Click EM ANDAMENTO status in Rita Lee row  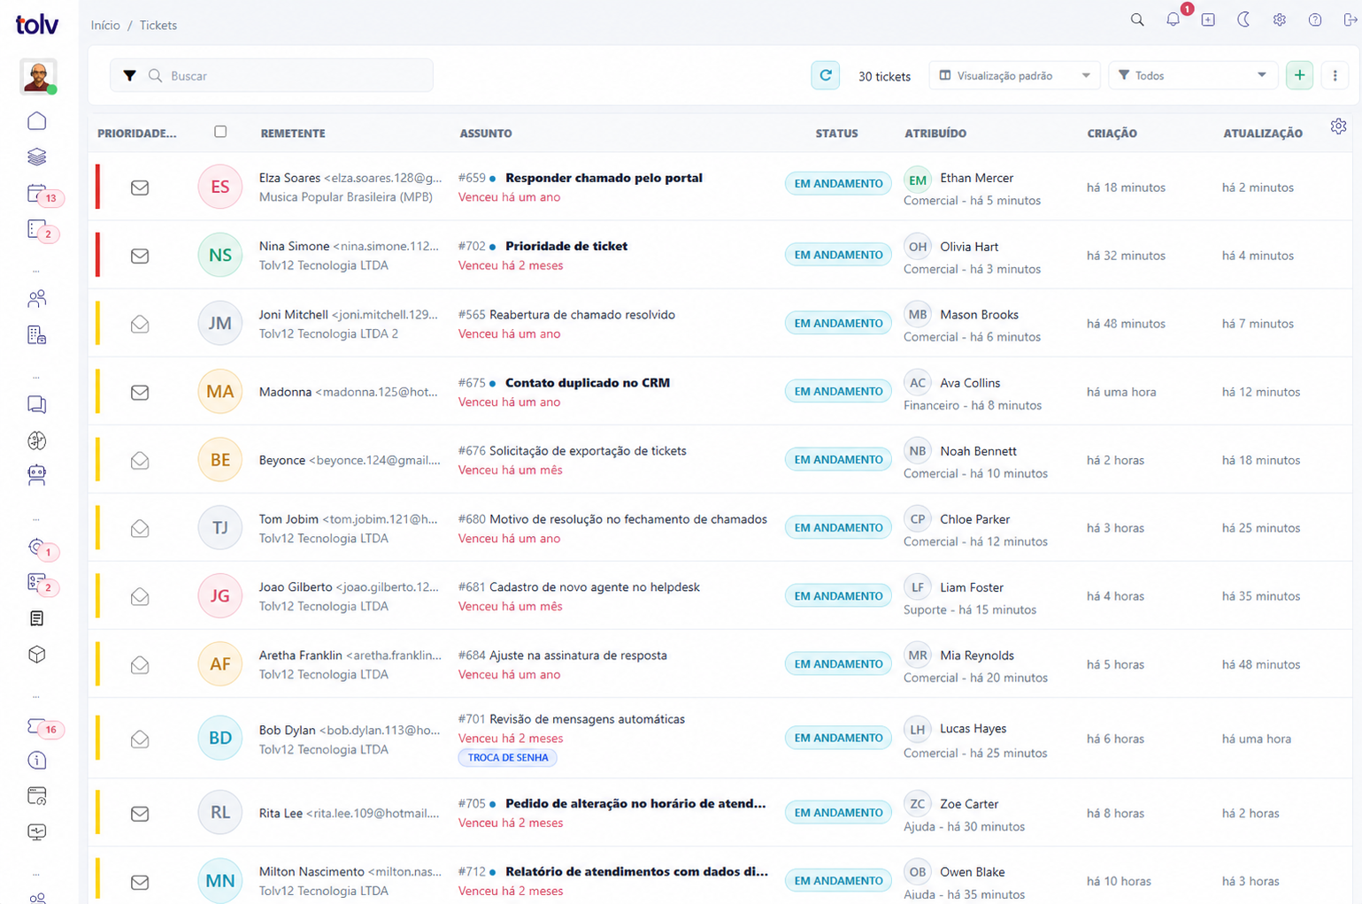coord(838,813)
